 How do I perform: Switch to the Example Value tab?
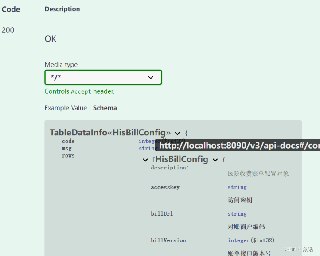(66, 108)
